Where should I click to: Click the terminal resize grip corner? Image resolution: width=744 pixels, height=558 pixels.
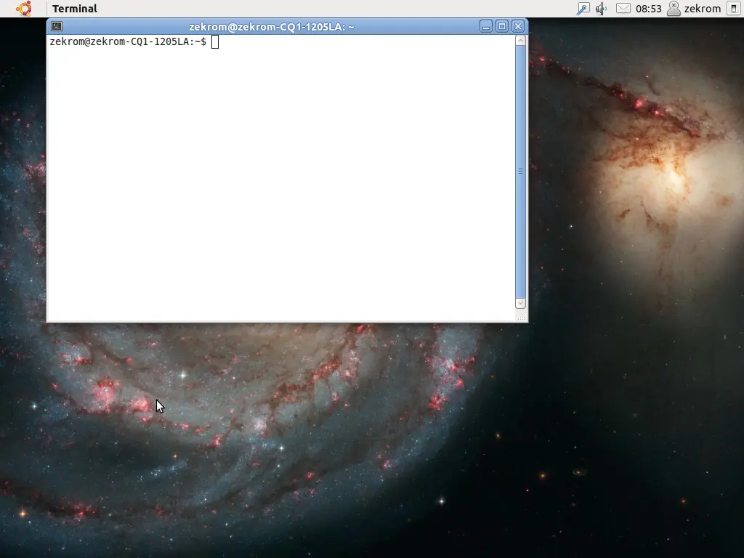point(522,317)
